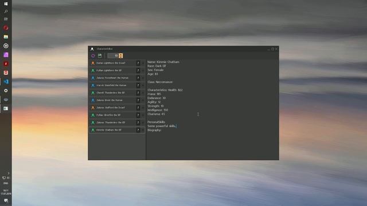This screenshot has width=367, height=206.
Task: Click the 'PersonalSkills:' heading line
Action: pyautogui.click(x=157, y=122)
